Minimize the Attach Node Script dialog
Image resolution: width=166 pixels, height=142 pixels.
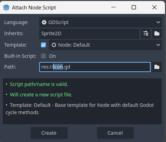(x=113, y=7)
